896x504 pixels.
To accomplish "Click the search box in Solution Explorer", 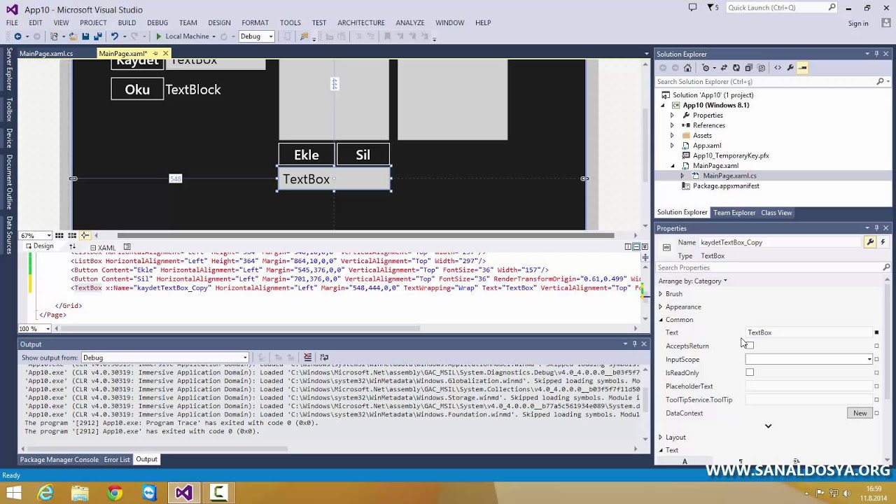I will tap(766, 82).
